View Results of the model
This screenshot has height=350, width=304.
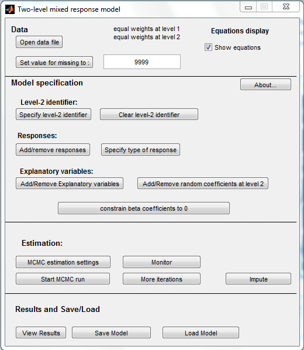(41, 333)
